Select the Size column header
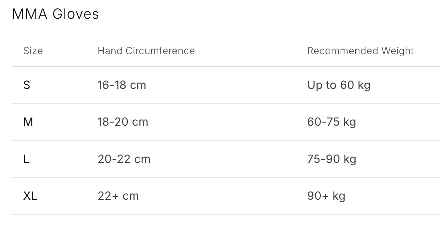The width and height of the screenshot is (440, 227). click(x=33, y=51)
